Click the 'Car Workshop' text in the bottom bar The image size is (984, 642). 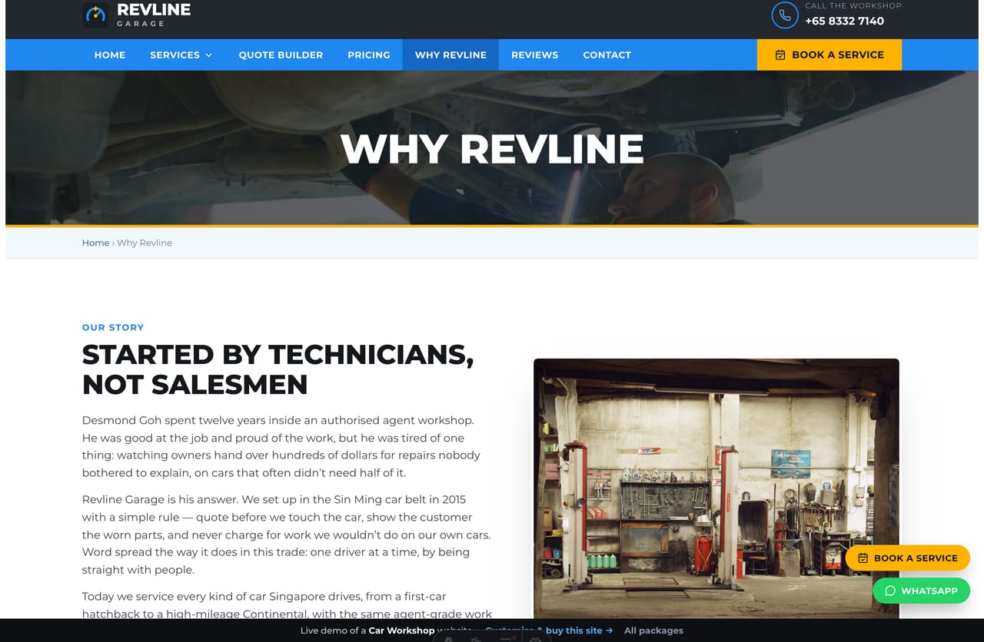click(x=401, y=630)
